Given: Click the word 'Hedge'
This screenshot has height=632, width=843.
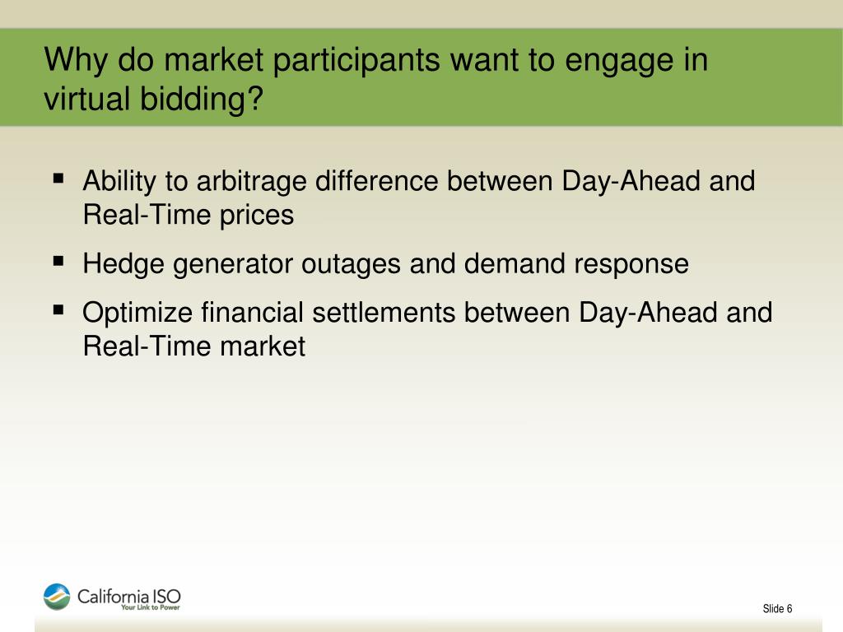Looking at the screenshot, I should click(123, 264).
